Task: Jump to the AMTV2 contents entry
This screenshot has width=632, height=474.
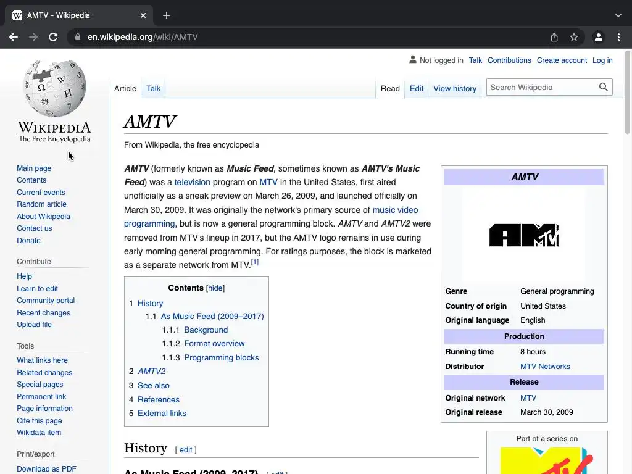Action: pyautogui.click(x=151, y=371)
